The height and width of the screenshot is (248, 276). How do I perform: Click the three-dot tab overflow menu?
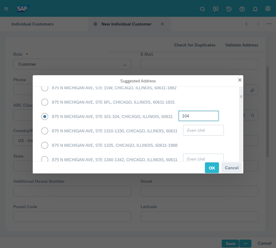pos(269,24)
